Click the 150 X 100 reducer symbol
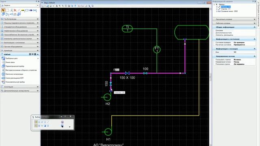The image size is (260, 146). [x=127, y=73]
